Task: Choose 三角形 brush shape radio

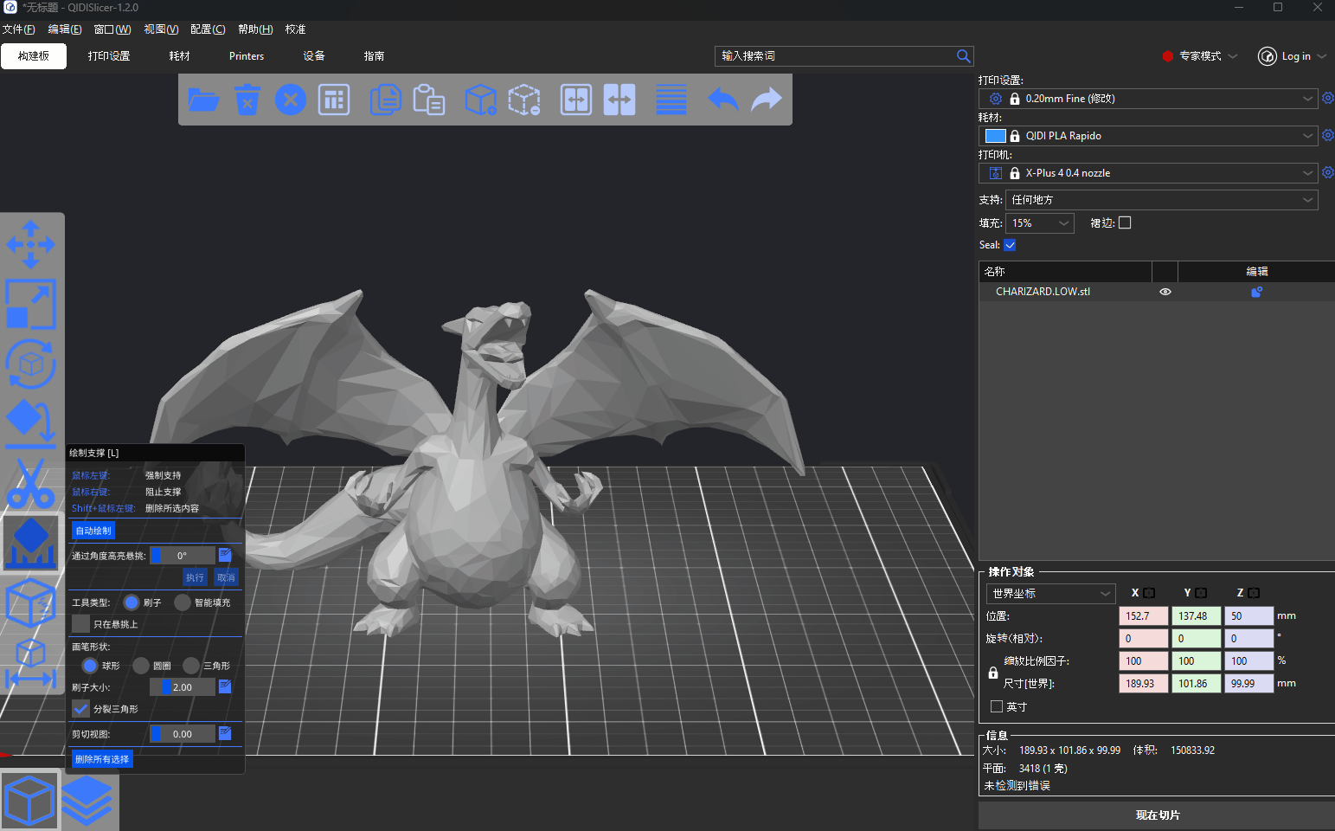Action: click(x=191, y=665)
